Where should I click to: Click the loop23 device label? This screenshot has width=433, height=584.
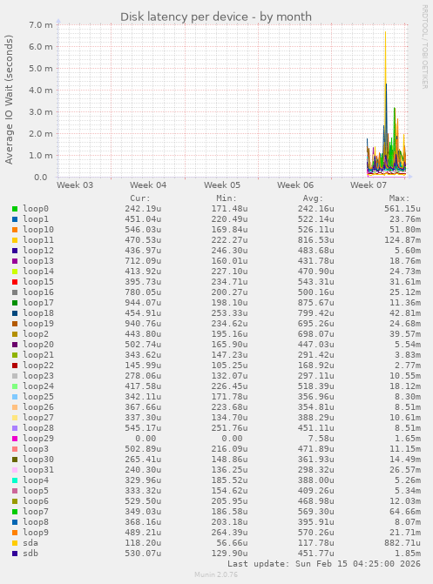coord(38,375)
